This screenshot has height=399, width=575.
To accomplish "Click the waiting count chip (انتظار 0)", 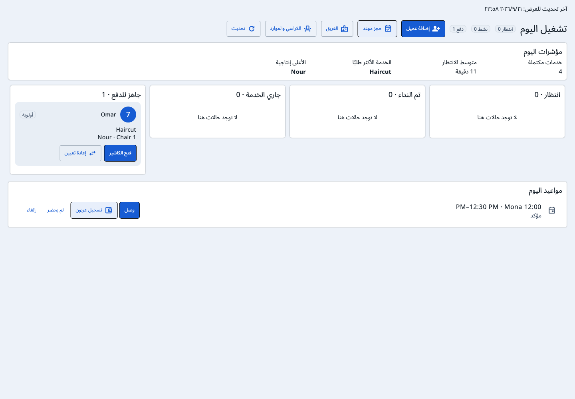I will (x=505, y=29).
